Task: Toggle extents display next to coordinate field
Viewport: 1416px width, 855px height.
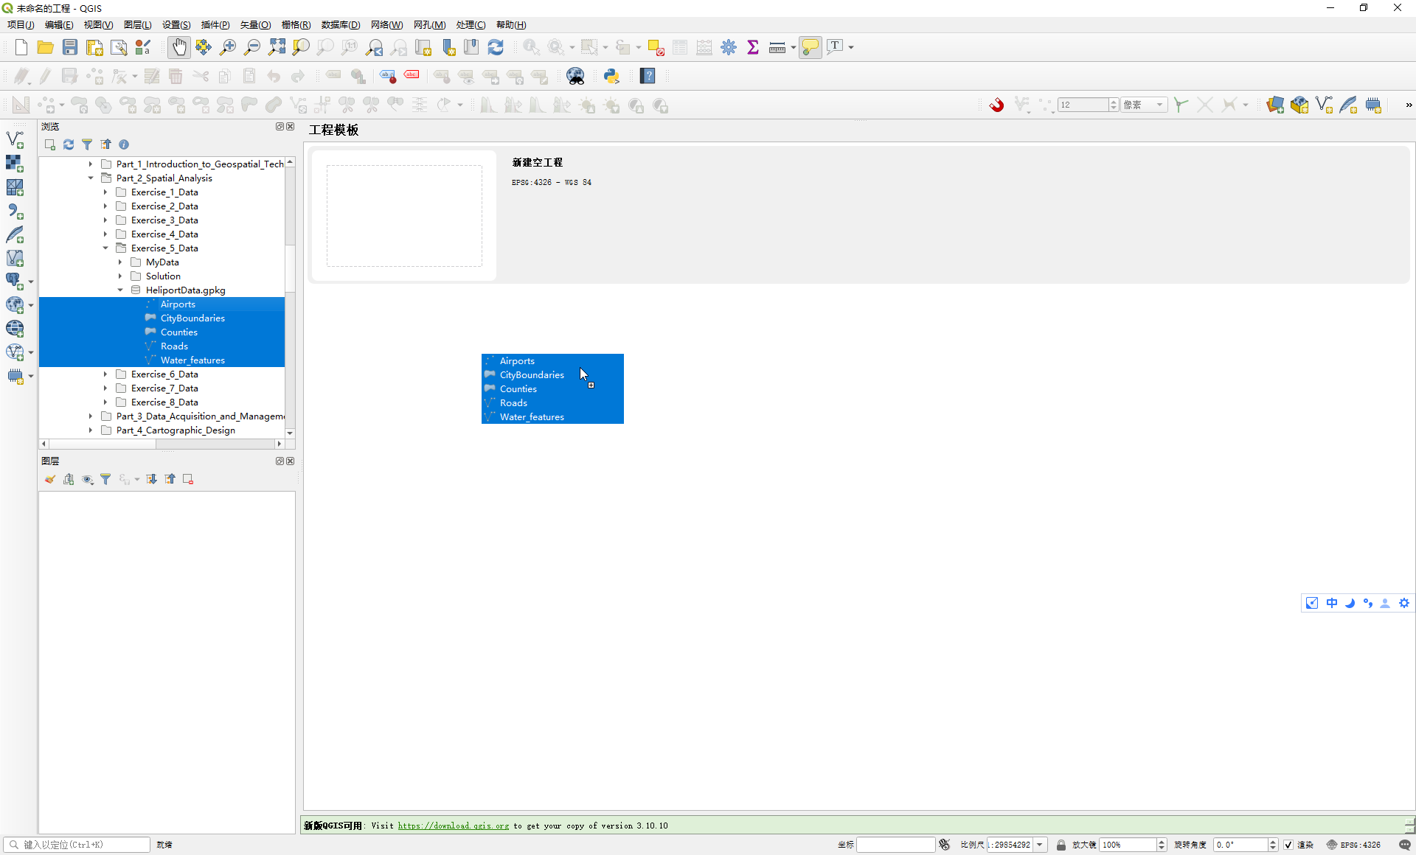Action: point(945,845)
